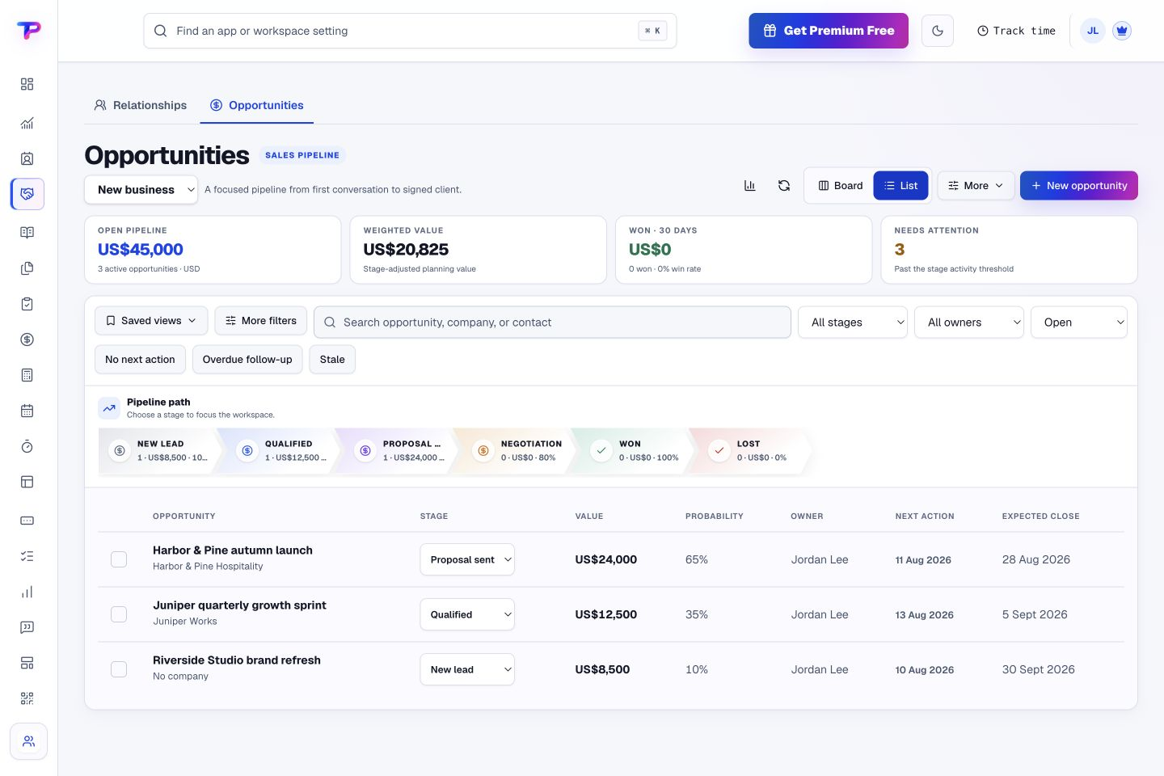
Task: Open the QR code icon in sidebar
Action: 27,698
